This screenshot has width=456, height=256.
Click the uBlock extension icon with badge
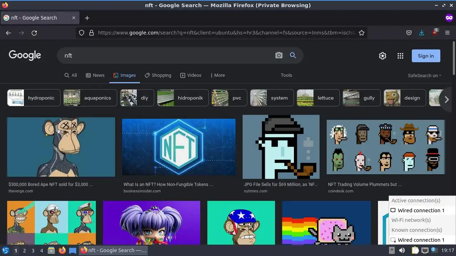pos(435,32)
